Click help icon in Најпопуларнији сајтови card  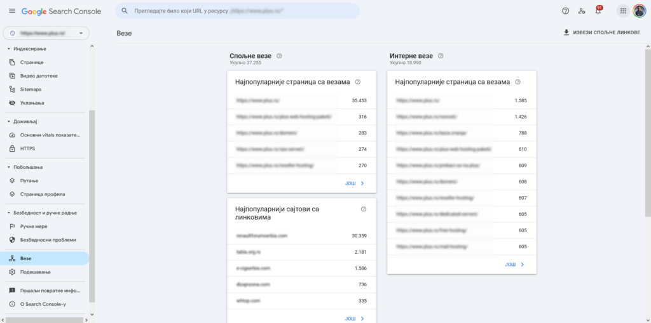(x=364, y=209)
